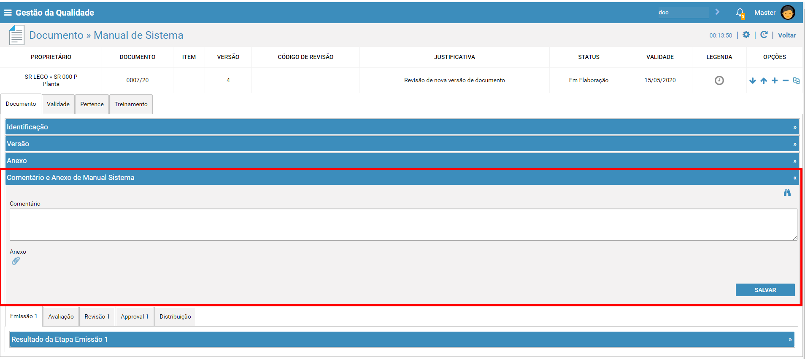Click the refresh icon
Screen dimensions: 805x359
[x=764, y=35]
